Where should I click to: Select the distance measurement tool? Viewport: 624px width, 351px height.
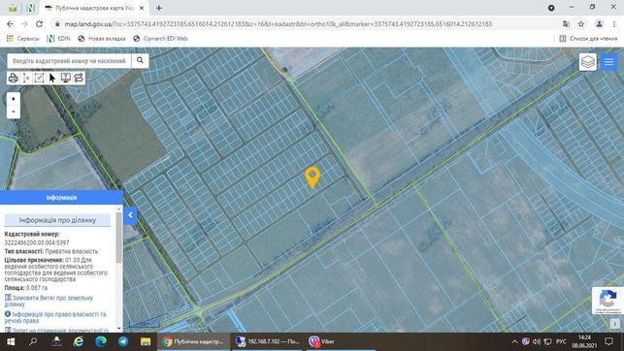click(26, 78)
